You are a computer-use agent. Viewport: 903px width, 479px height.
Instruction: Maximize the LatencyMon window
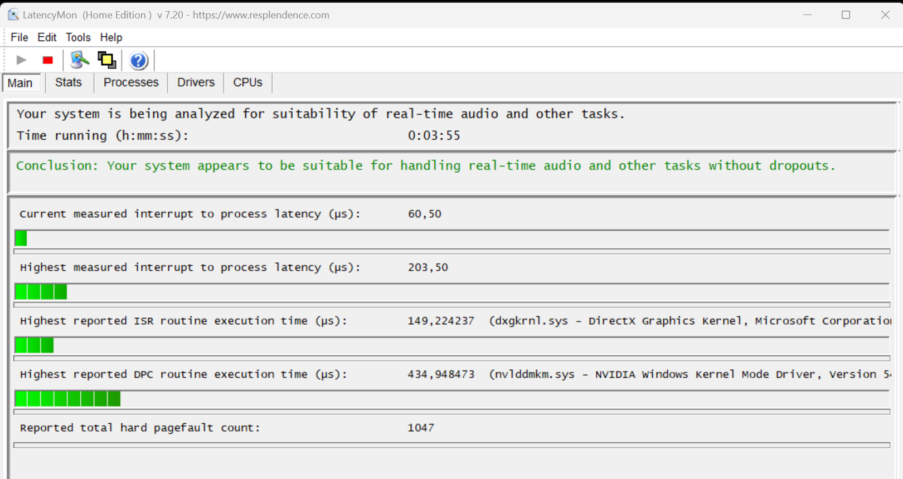click(x=846, y=15)
